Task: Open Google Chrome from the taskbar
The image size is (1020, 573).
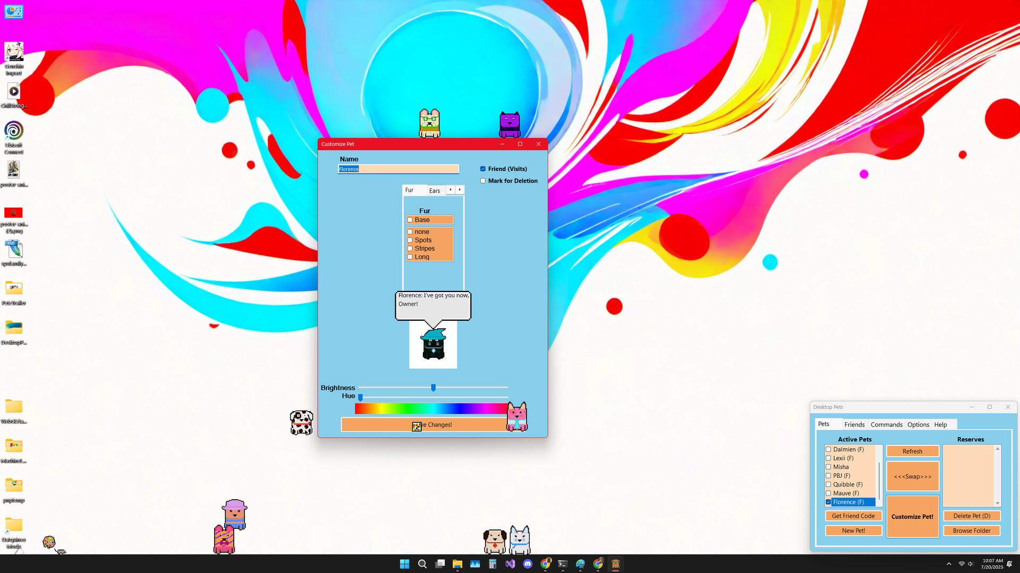Action: 546,564
